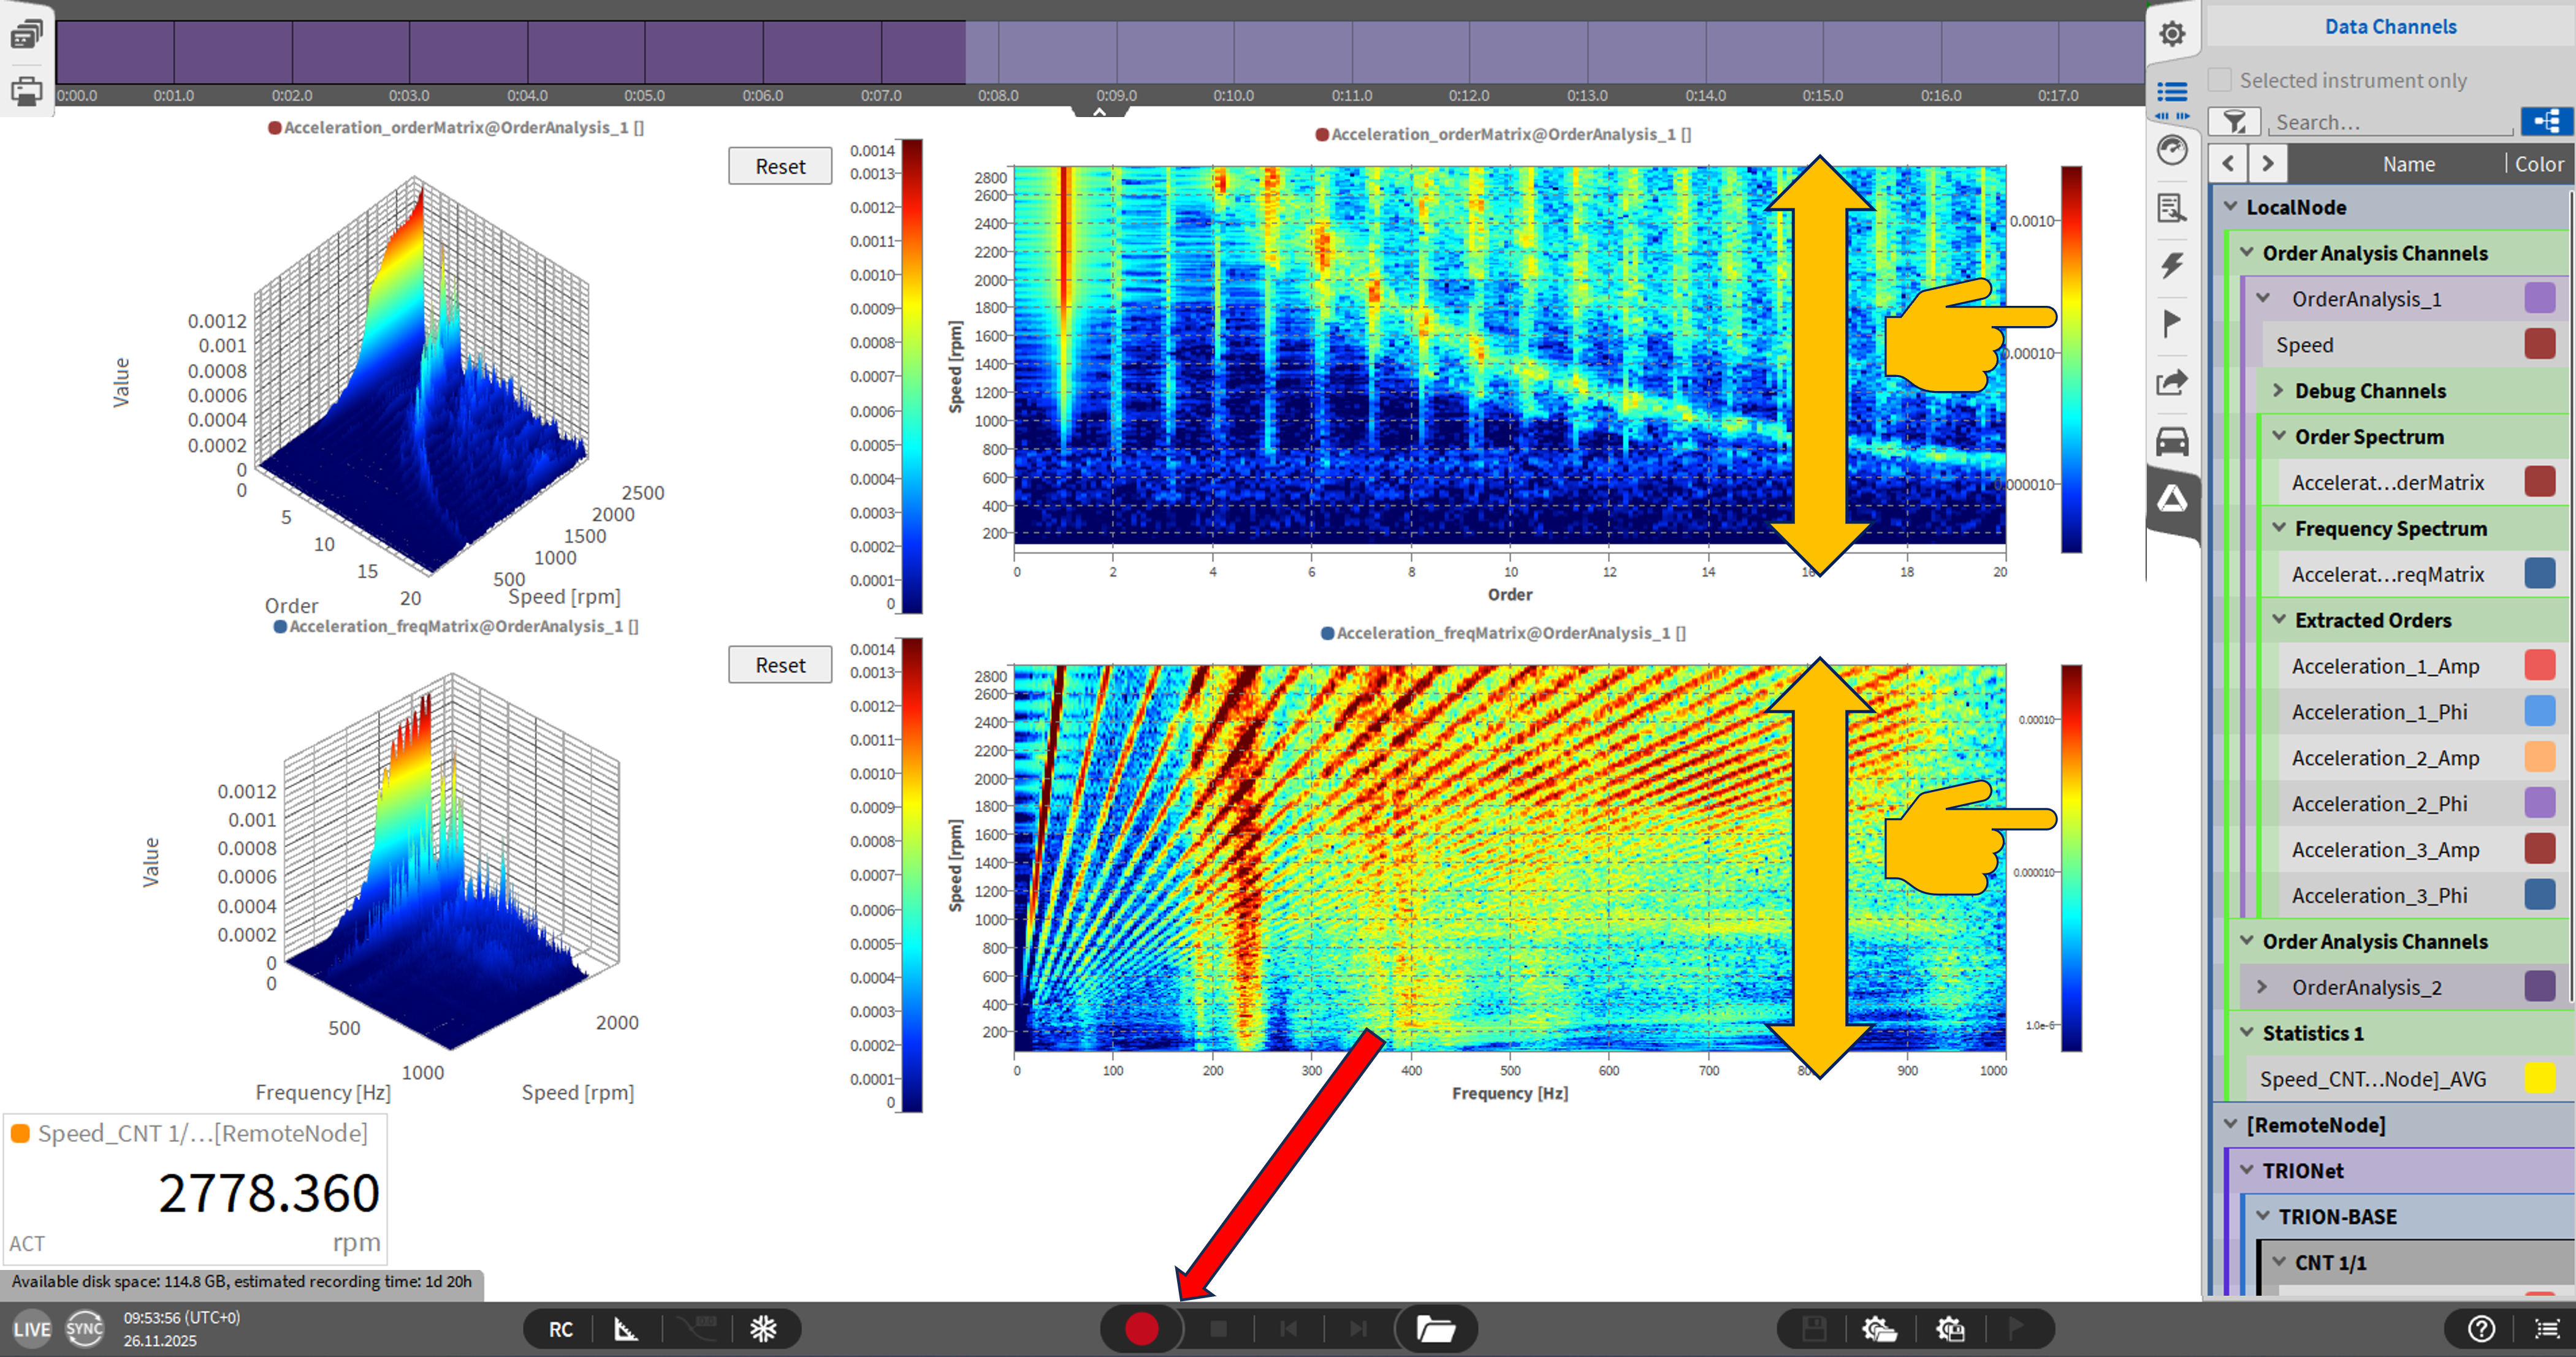This screenshot has height=1357, width=2576.
Task: Open the help question mark icon
Action: [x=2482, y=1329]
